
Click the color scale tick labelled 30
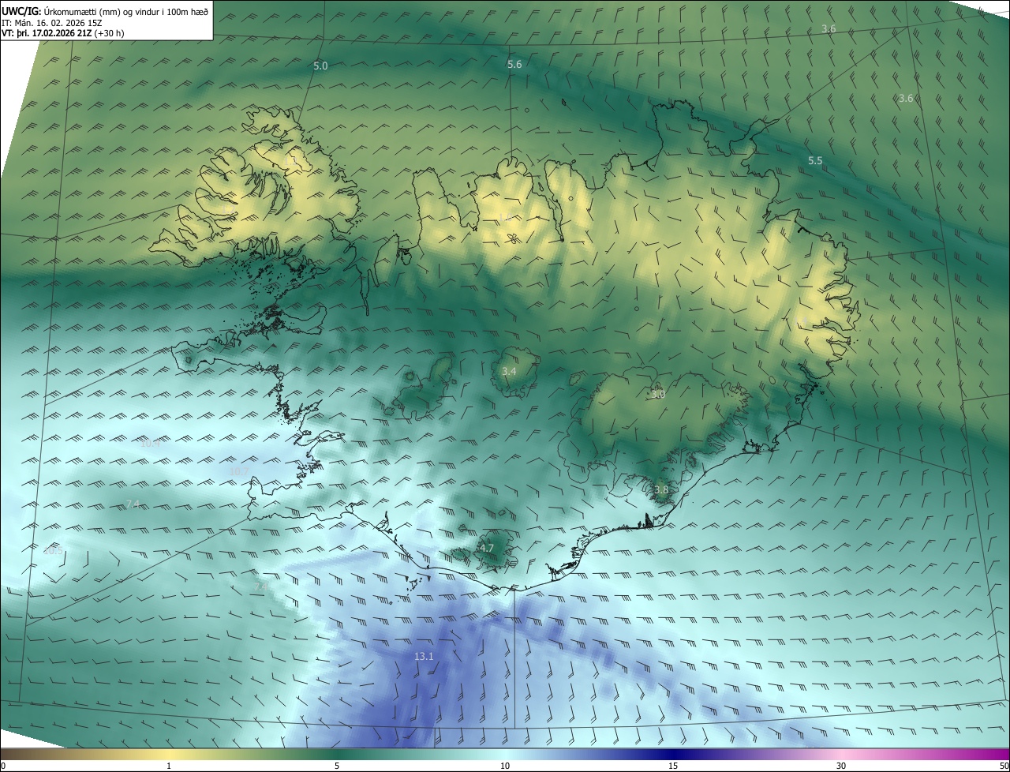tap(841, 766)
